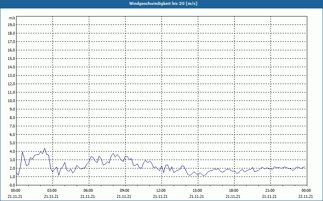Select the '3,0' y-axis label

coord(12,160)
